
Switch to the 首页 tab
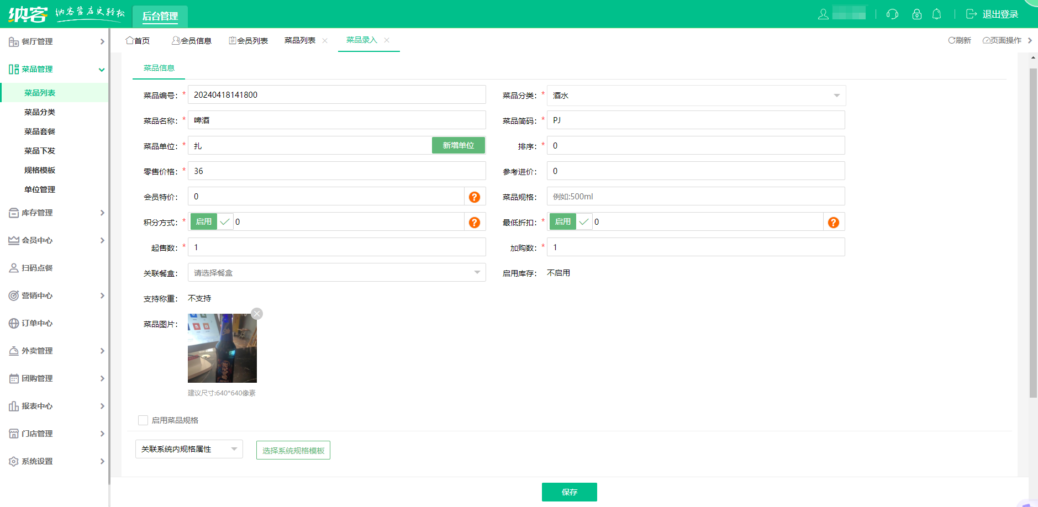click(x=138, y=41)
